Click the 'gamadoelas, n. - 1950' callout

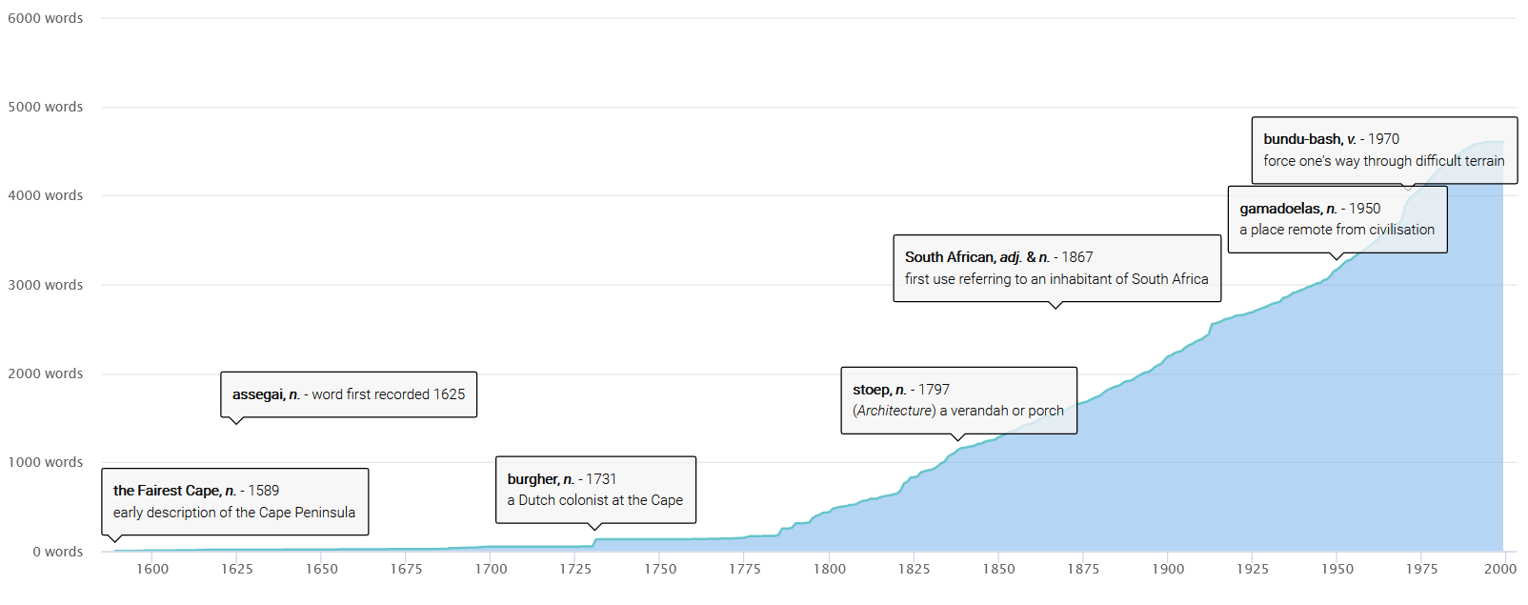click(1337, 219)
